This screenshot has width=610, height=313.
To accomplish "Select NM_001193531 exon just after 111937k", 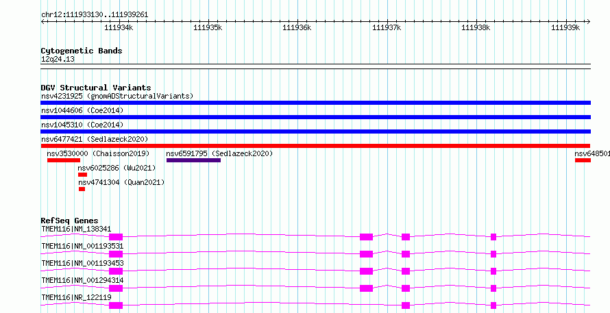I will (406, 254).
